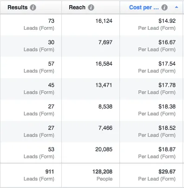The height and width of the screenshot is (188, 184).
Task: Select the 30 leads result cell
Action: (31, 46)
